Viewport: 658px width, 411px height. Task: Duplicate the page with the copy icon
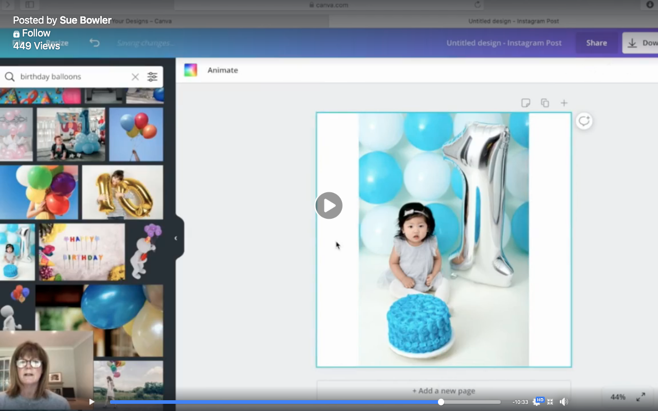[x=545, y=103]
